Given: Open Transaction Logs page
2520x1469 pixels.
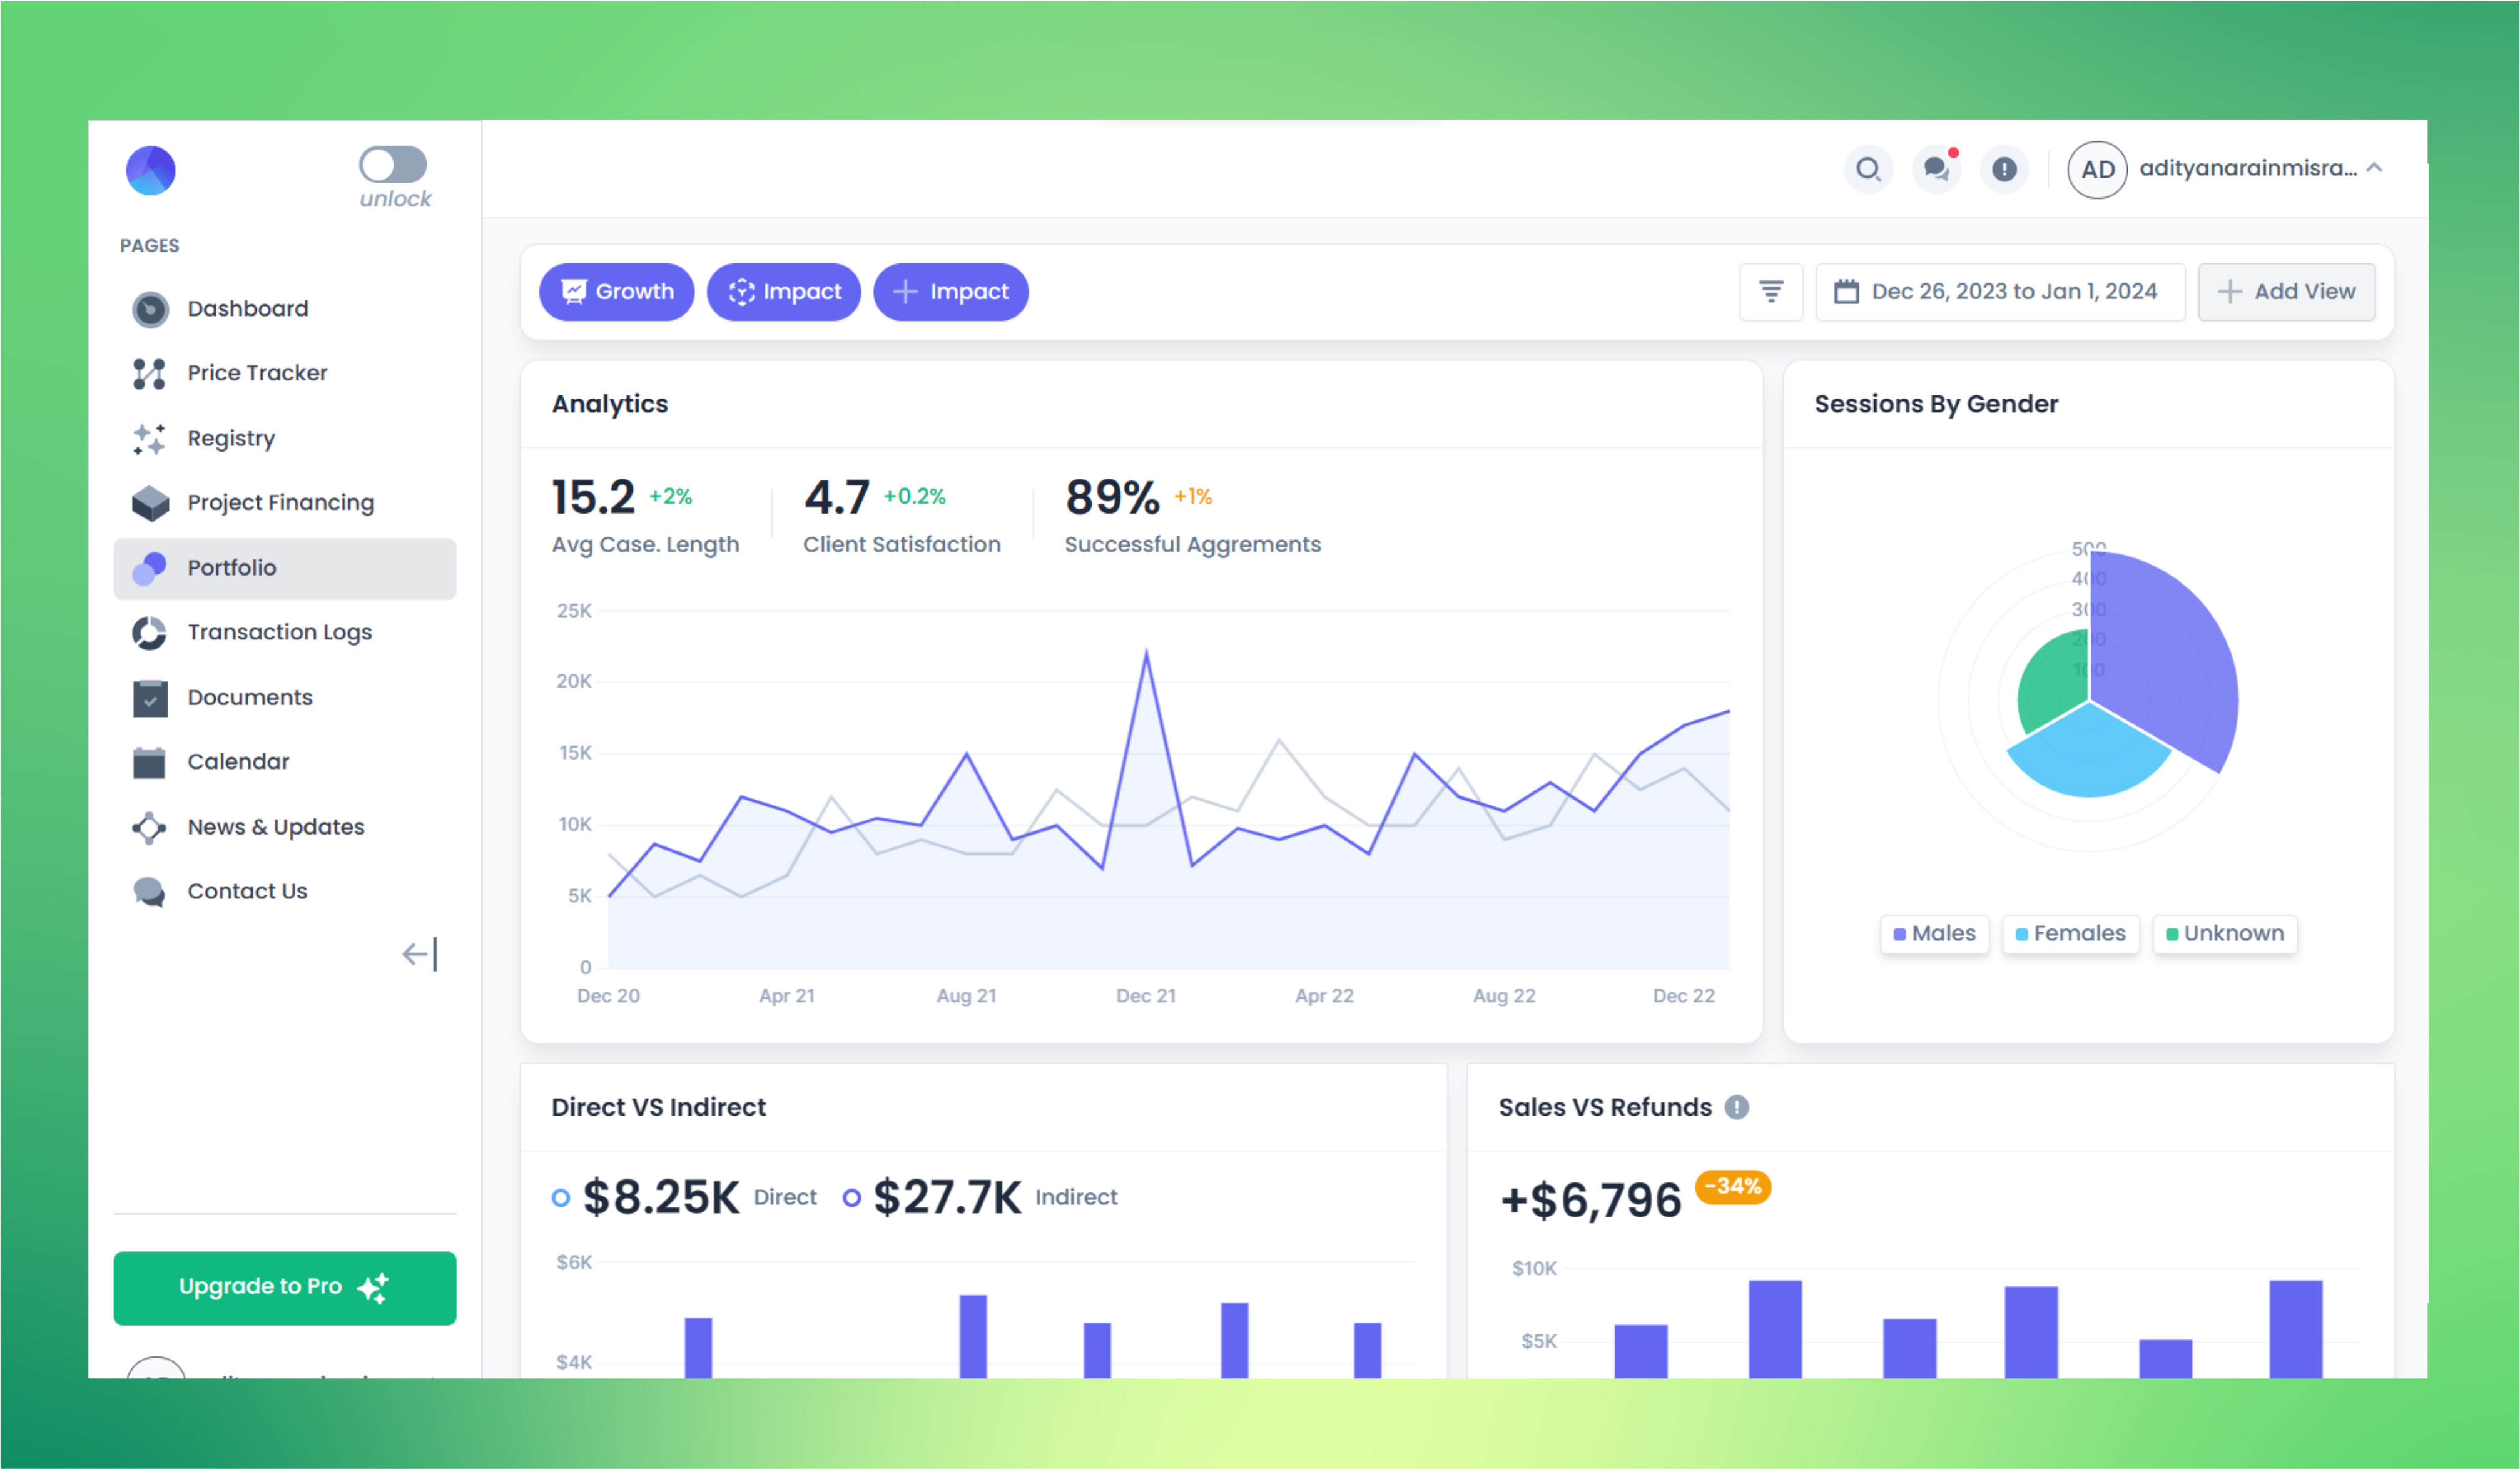Looking at the screenshot, I should (279, 632).
